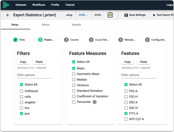Go to the Count Rat... step label
Screen dimensions: 174x132
click(102, 40)
